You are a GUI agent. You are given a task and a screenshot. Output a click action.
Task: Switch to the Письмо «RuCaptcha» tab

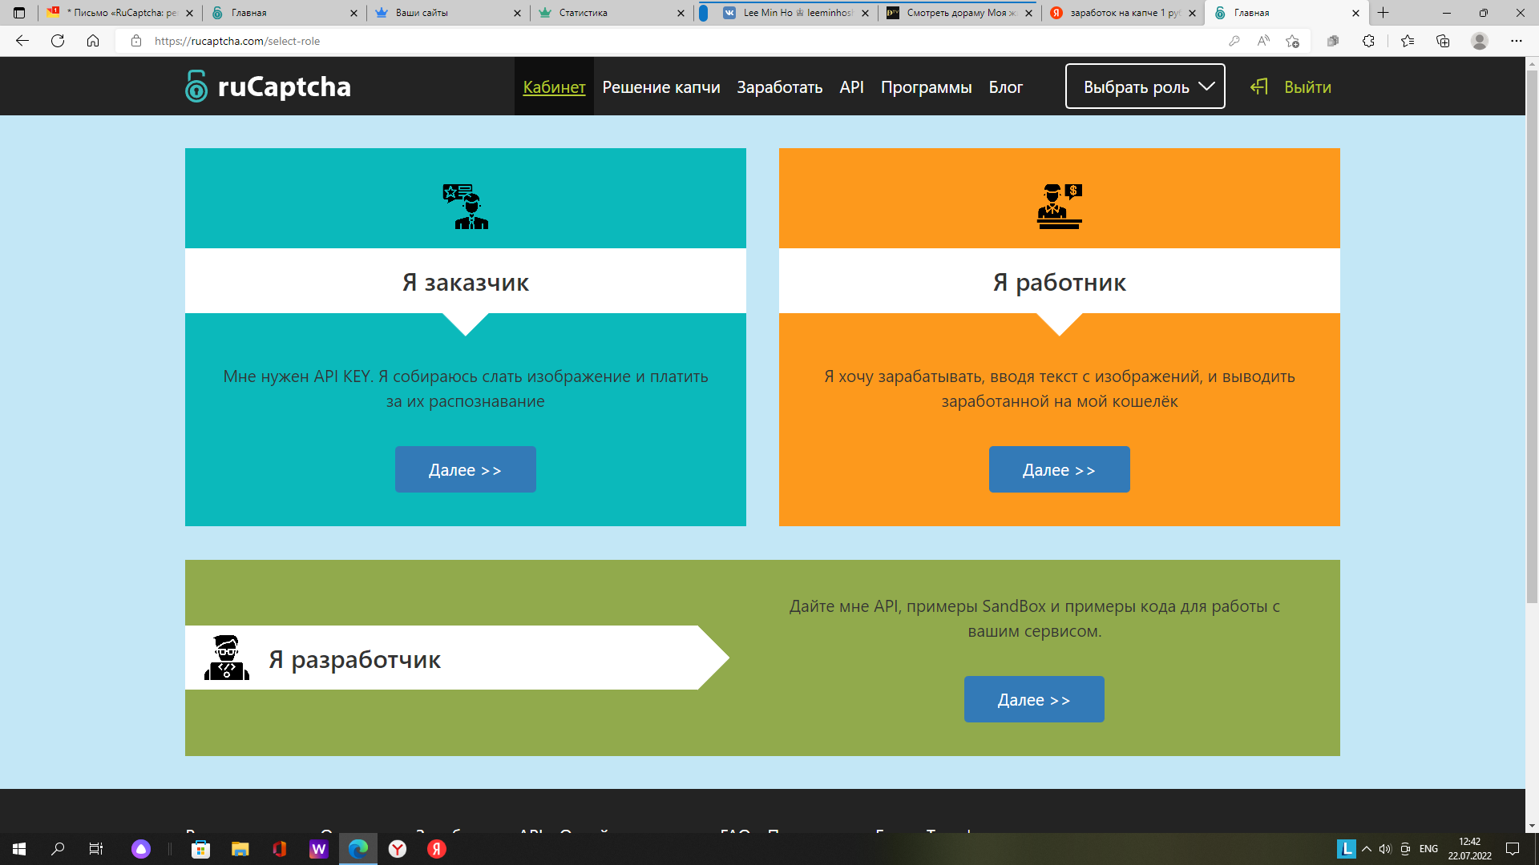coord(120,13)
